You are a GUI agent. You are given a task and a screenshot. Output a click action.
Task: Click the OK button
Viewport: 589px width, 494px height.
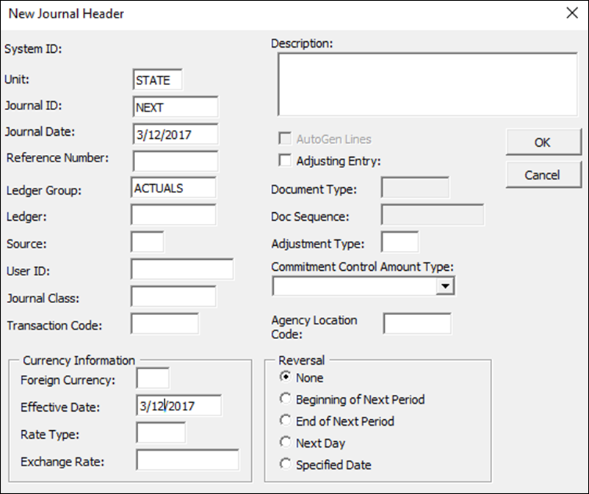point(543,142)
